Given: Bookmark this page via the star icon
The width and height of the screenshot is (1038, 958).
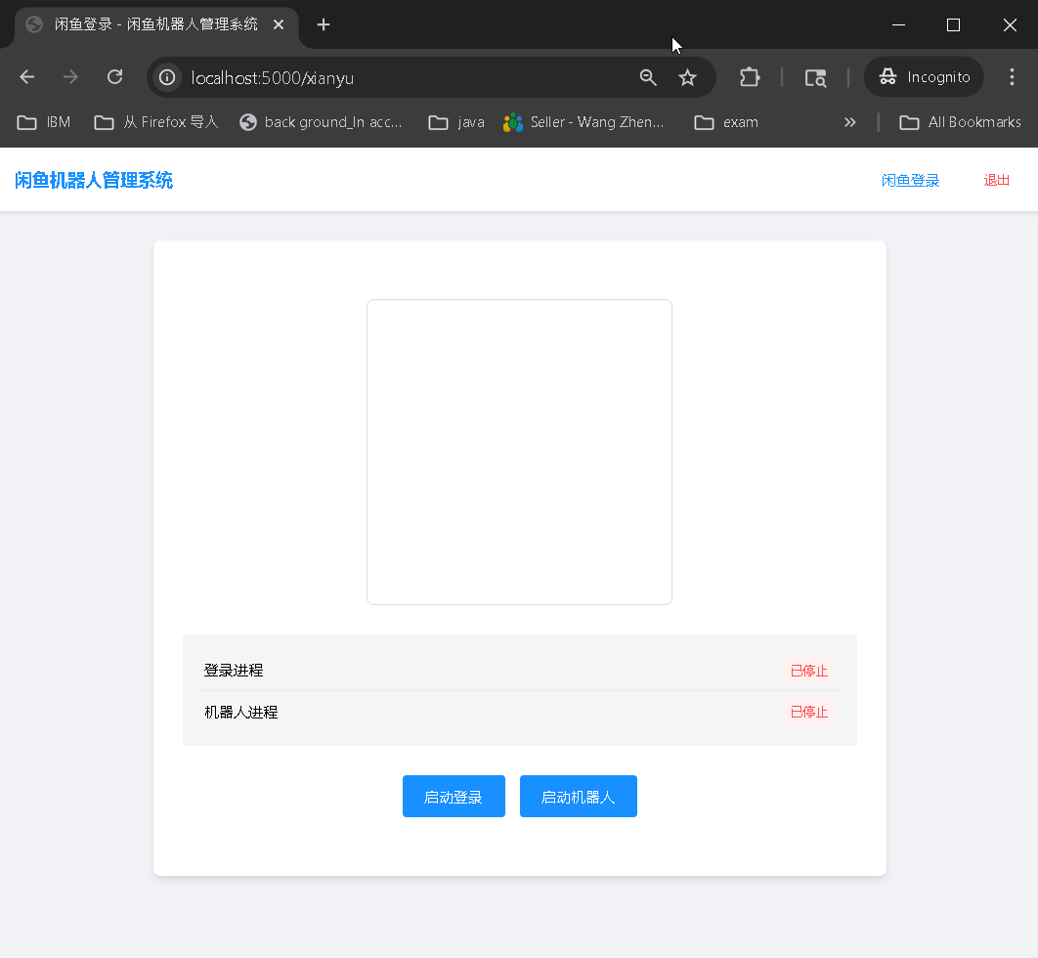Looking at the screenshot, I should pos(687,76).
